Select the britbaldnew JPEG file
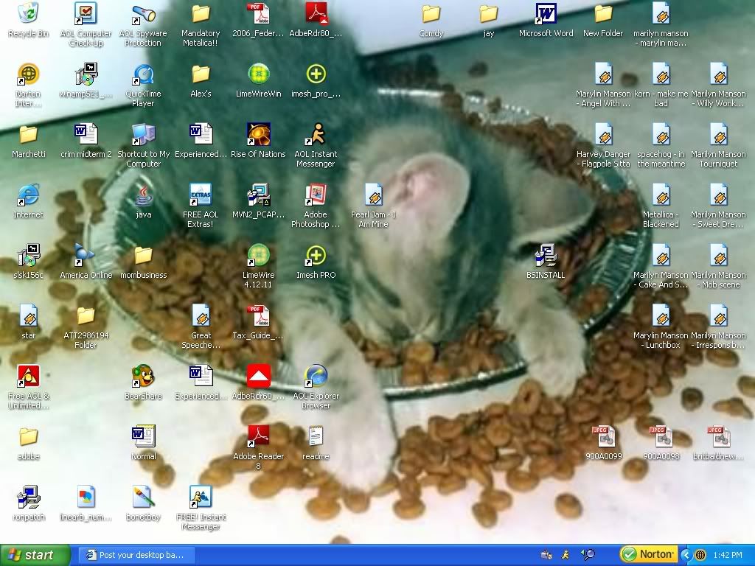The image size is (755, 566). 718,437
